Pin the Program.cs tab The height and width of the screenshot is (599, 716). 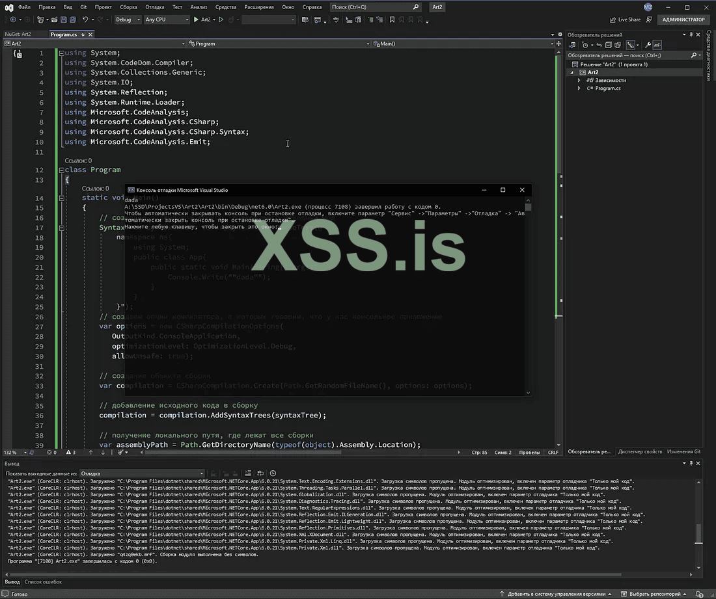click(x=83, y=34)
